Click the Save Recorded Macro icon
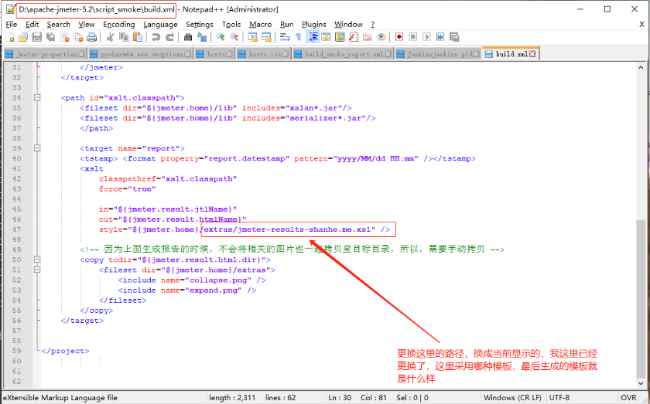The width and height of the screenshot is (650, 404). (454, 37)
